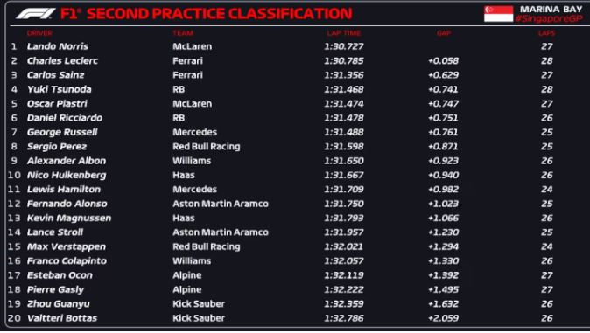Click Franco Colapinto's name
This screenshot has width=590, height=333.
click(67, 260)
